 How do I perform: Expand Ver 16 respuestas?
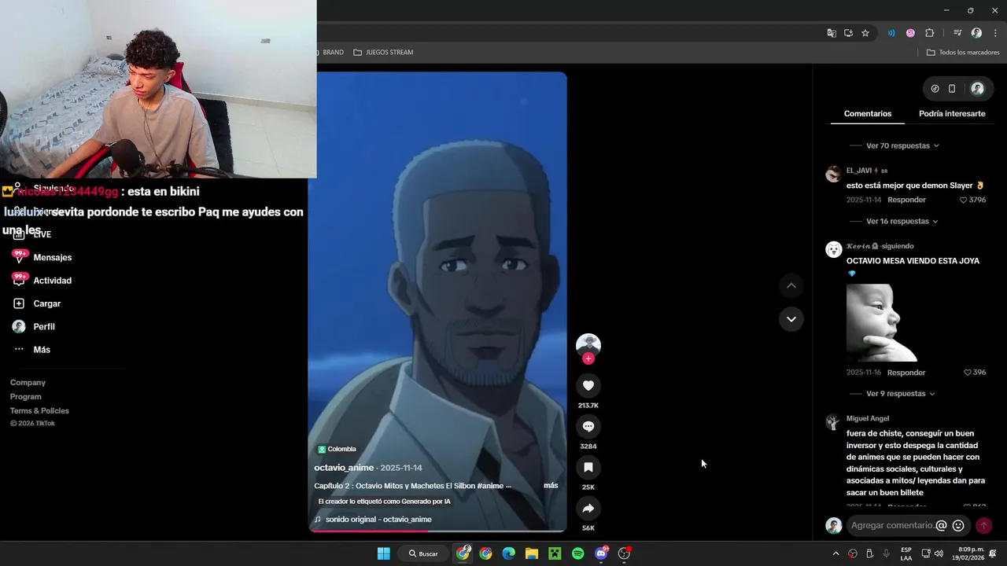coord(902,221)
